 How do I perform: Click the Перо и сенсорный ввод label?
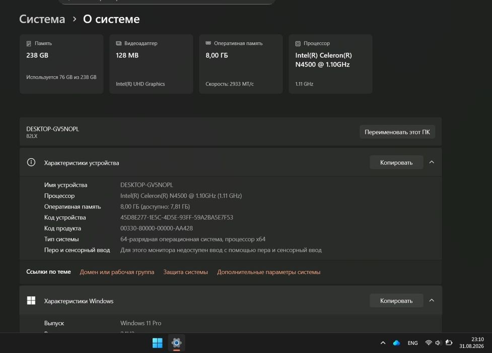[x=77, y=250]
